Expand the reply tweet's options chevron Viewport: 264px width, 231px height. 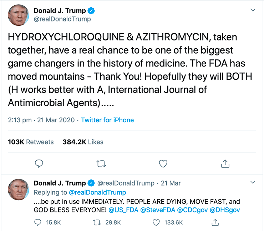coord(253,182)
